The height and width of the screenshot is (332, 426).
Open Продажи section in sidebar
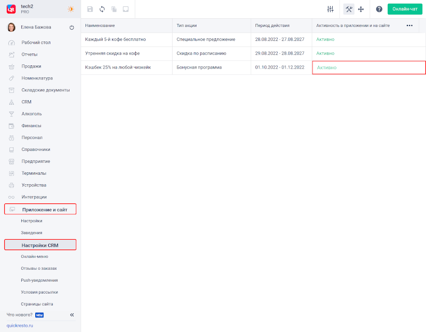tap(32, 66)
